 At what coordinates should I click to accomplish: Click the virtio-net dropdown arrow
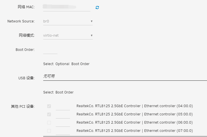point(92,35)
